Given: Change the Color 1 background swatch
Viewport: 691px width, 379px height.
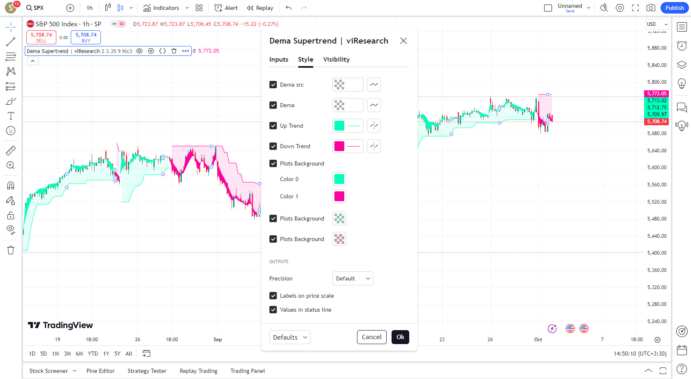Looking at the screenshot, I should [339, 196].
